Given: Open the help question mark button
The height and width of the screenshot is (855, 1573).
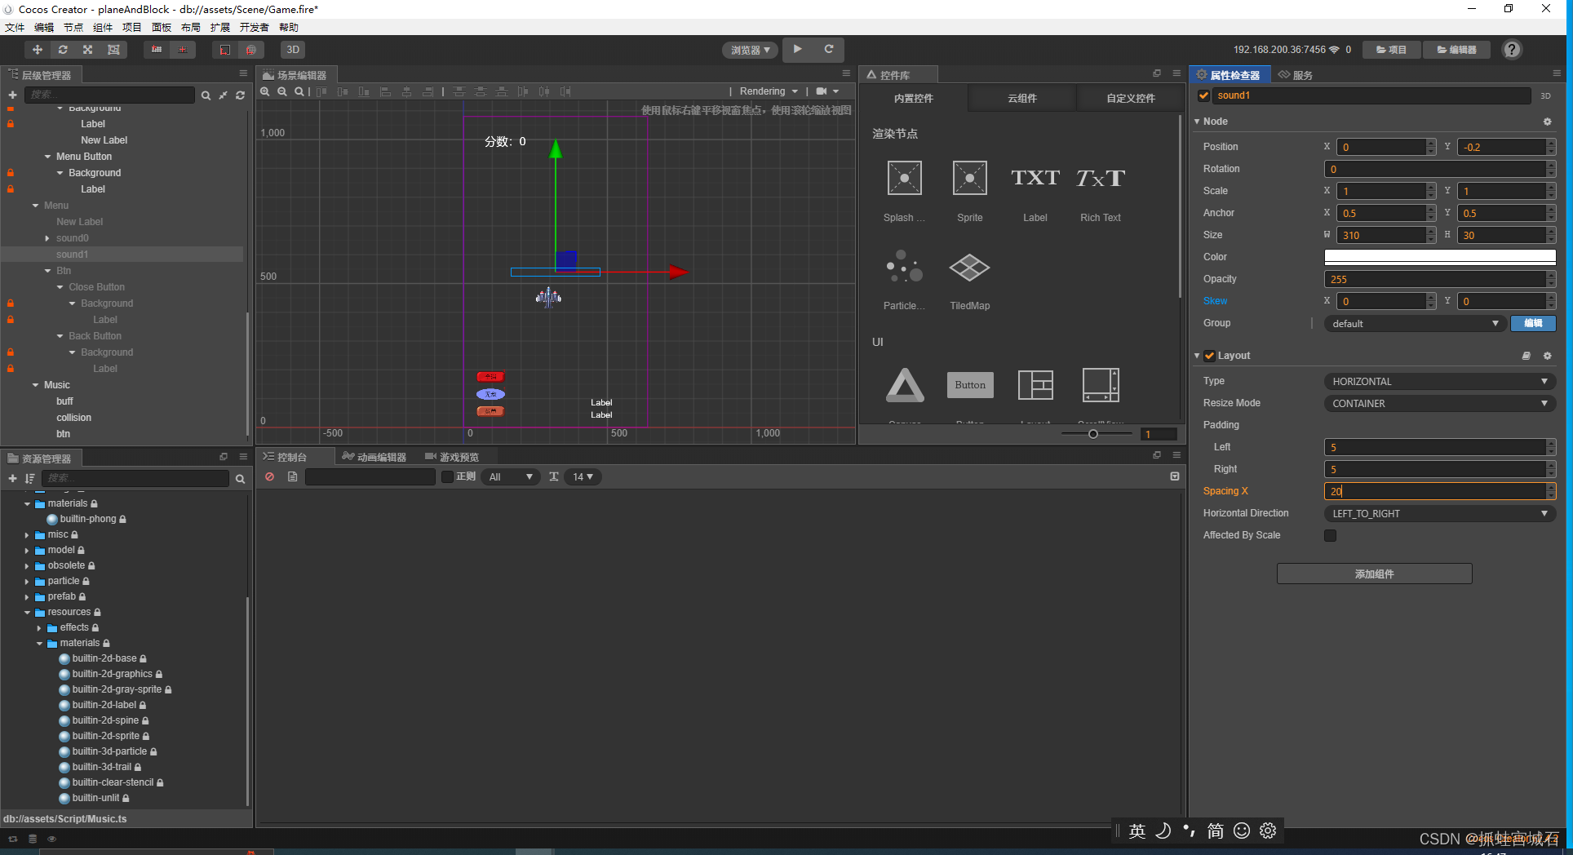Looking at the screenshot, I should pos(1512,50).
